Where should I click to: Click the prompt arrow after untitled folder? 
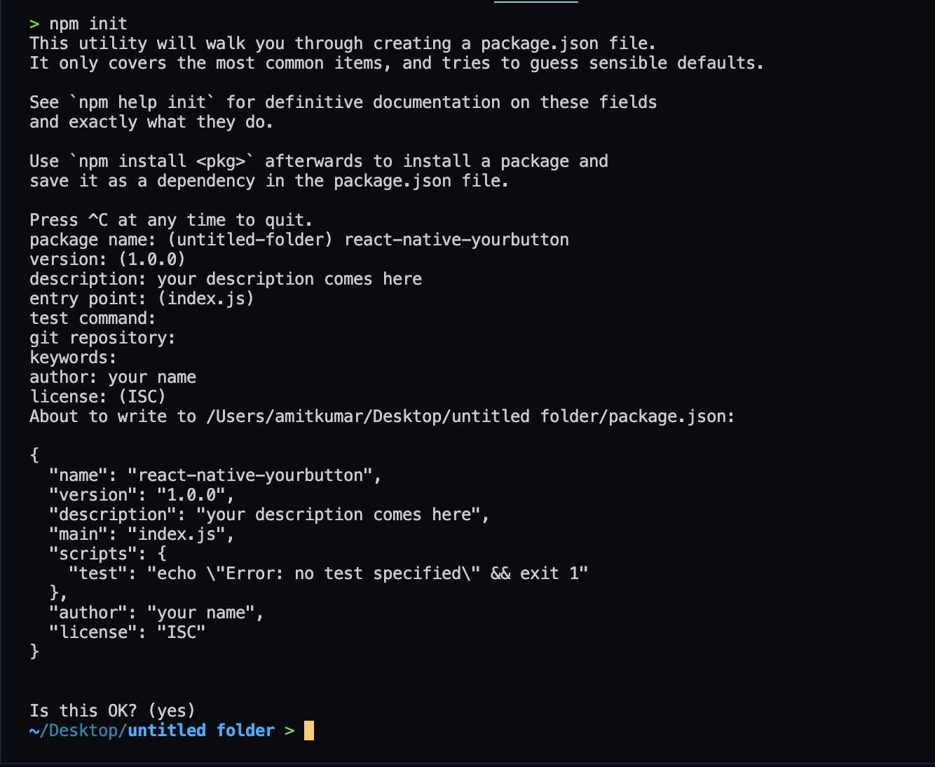pos(289,731)
